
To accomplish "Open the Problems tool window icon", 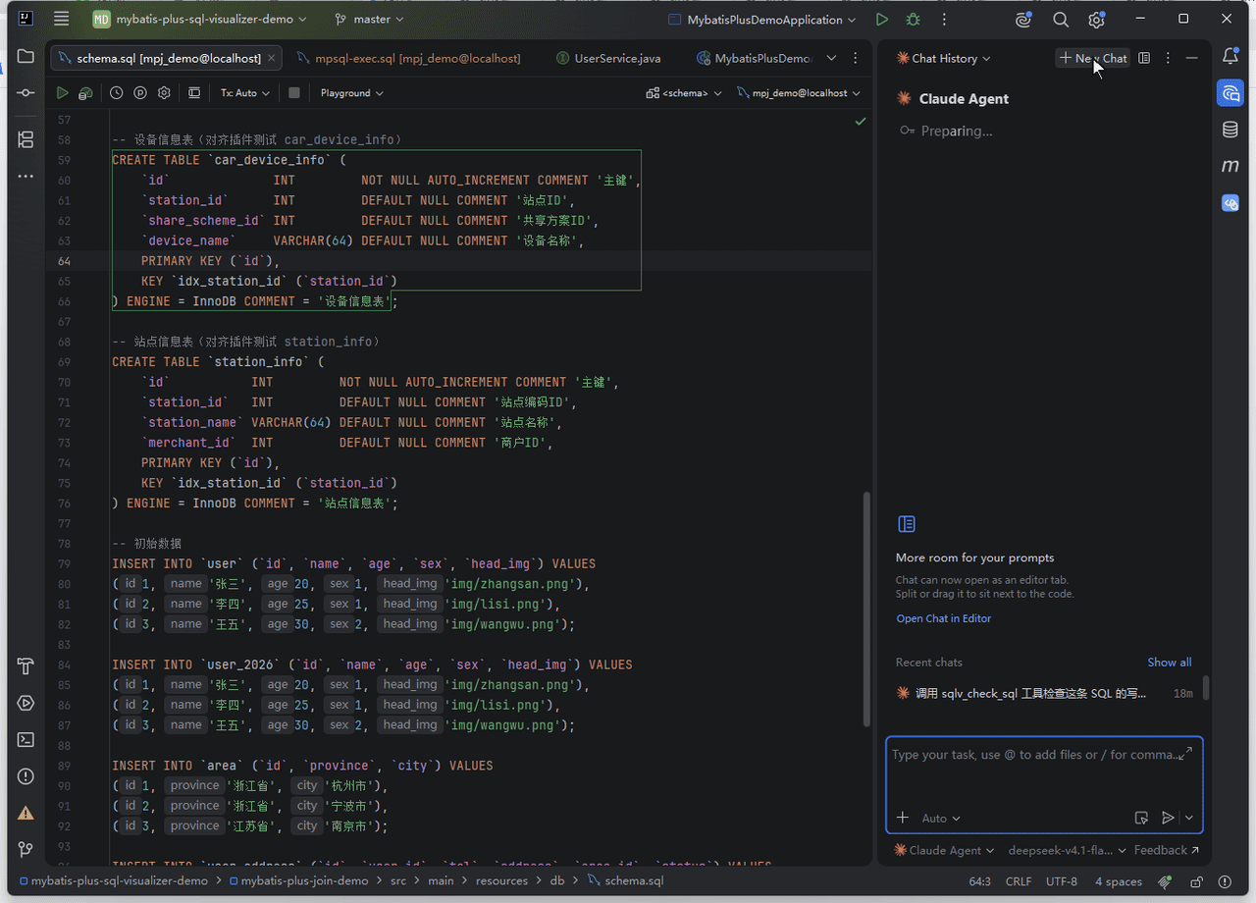I will [26, 776].
